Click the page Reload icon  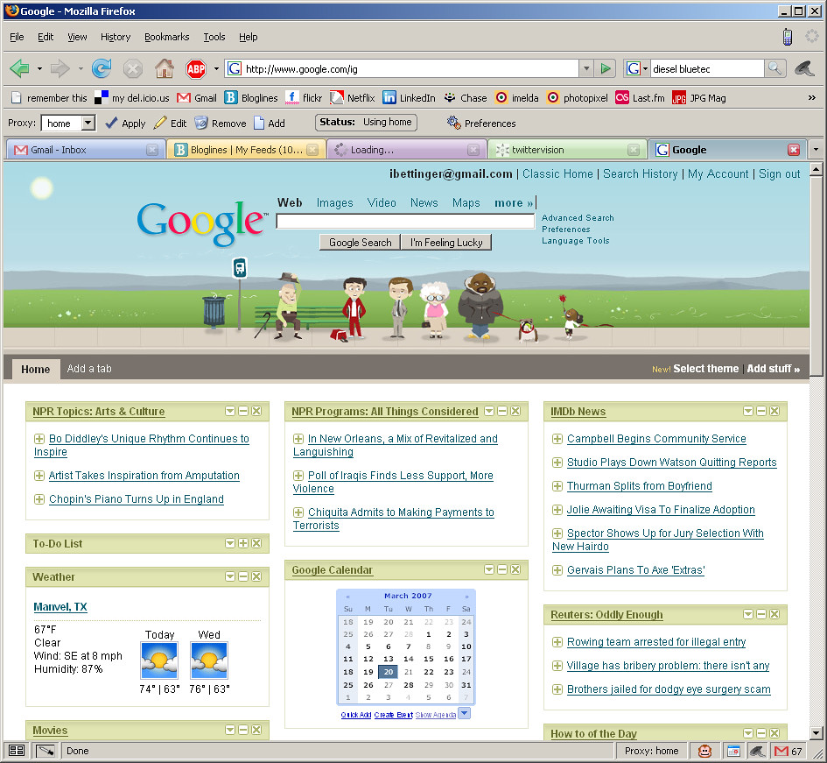click(x=102, y=67)
